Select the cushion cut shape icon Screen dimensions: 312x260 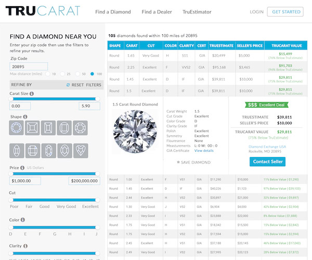64,128
